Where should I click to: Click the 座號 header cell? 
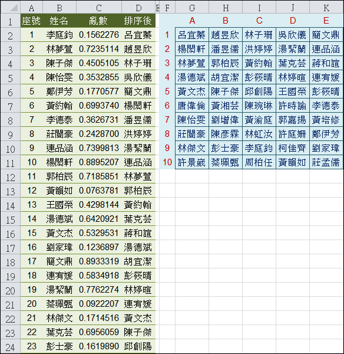(x=32, y=21)
